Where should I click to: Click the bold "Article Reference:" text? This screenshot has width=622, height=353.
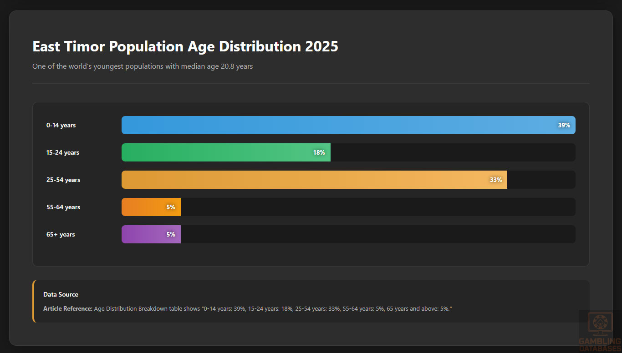coord(68,309)
